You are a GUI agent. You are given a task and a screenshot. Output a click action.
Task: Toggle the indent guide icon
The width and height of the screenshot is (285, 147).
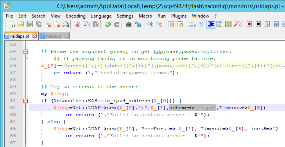[x=210, y=24]
